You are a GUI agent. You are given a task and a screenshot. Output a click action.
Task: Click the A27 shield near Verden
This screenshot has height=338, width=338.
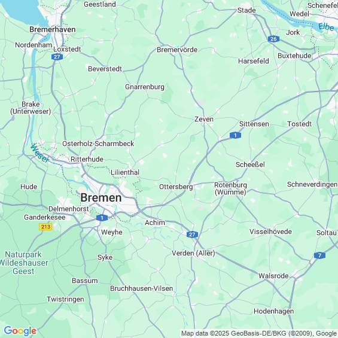tap(192, 235)
